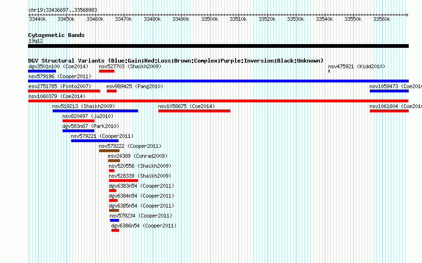Open nsv1058675 (Coe2014) variant label

click(186, 106)
